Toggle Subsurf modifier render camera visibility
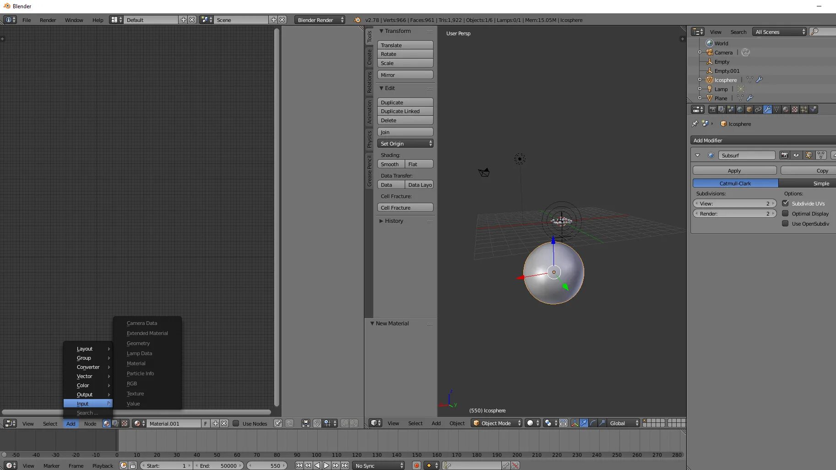The height and width of the screenshot is (470, 836). tap(785, 155)
